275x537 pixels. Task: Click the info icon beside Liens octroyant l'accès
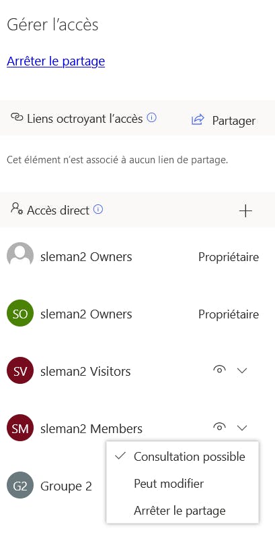[x=151, y=118]
